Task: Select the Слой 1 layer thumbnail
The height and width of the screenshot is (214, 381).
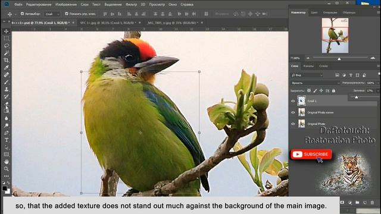Action: (302, 100)
